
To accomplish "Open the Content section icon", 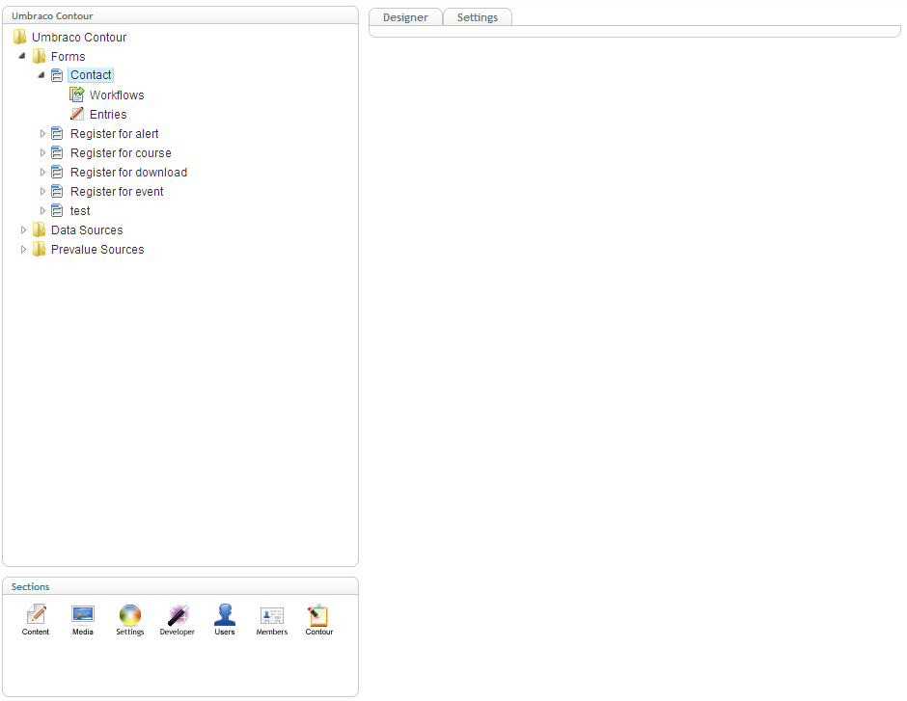I will click(36, 614).
